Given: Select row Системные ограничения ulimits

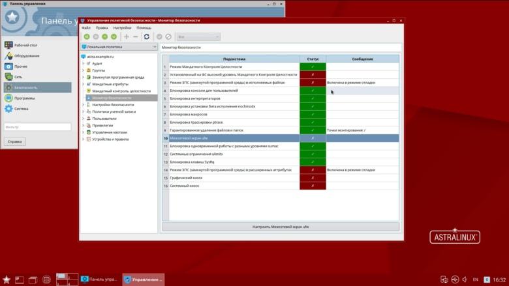Looking at the screenshot, I should (281, 154).
